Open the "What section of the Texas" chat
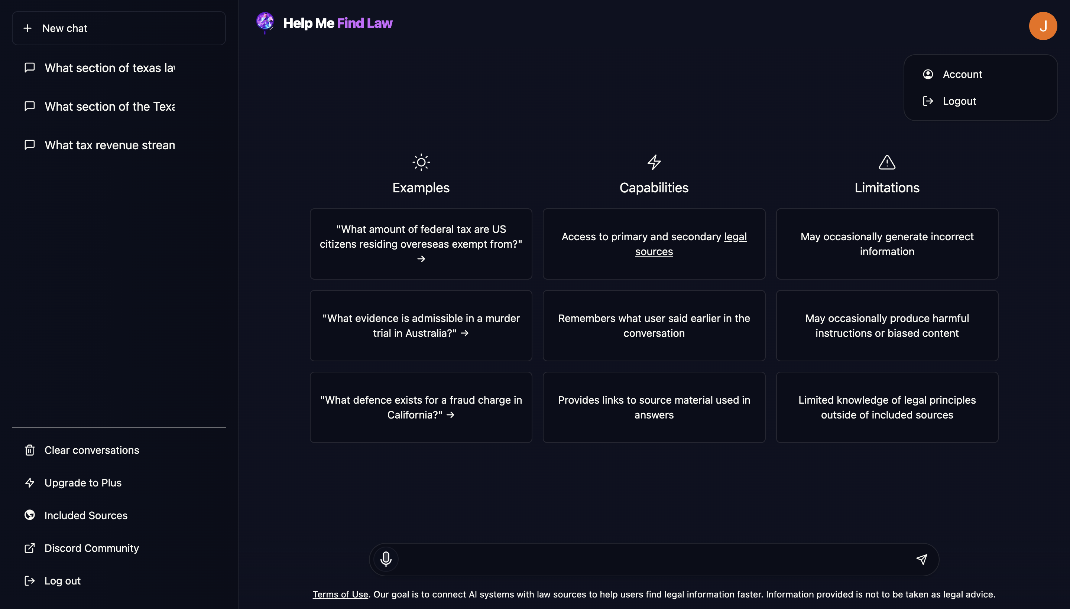This screenshot has width=1070, height=609. point(109,107)
